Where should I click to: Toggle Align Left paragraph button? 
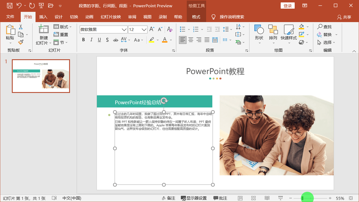(183, 40)
